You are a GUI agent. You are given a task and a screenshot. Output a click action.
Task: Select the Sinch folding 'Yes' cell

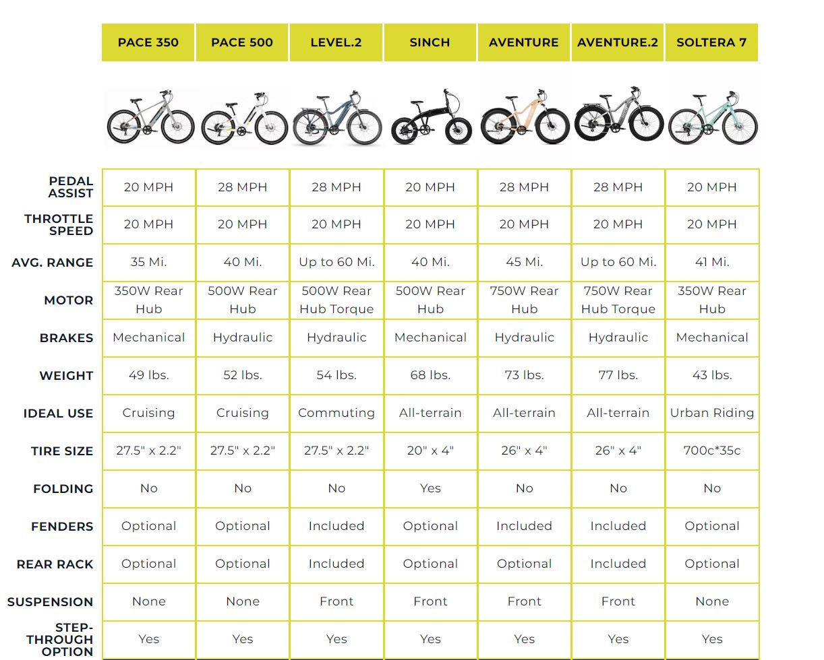coord(430,488)
